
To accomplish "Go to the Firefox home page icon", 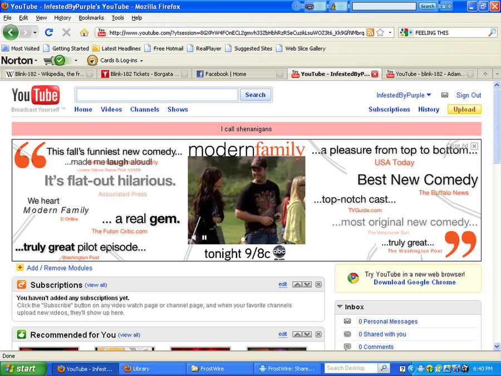I will click(x=84, y=32).
